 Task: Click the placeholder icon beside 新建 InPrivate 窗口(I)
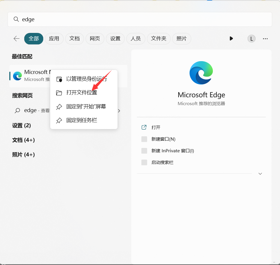pyautogui.click(x=144, y=151)
